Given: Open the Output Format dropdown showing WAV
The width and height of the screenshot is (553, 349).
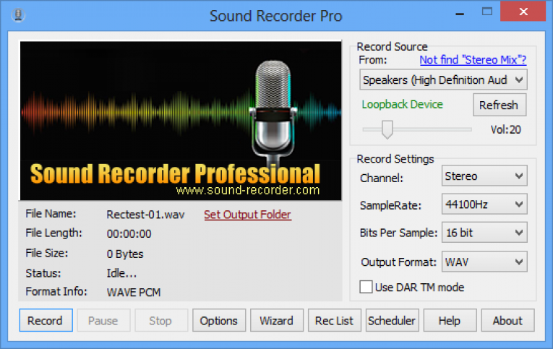Looking at the screenshot, I should click(x=484, y=262).
